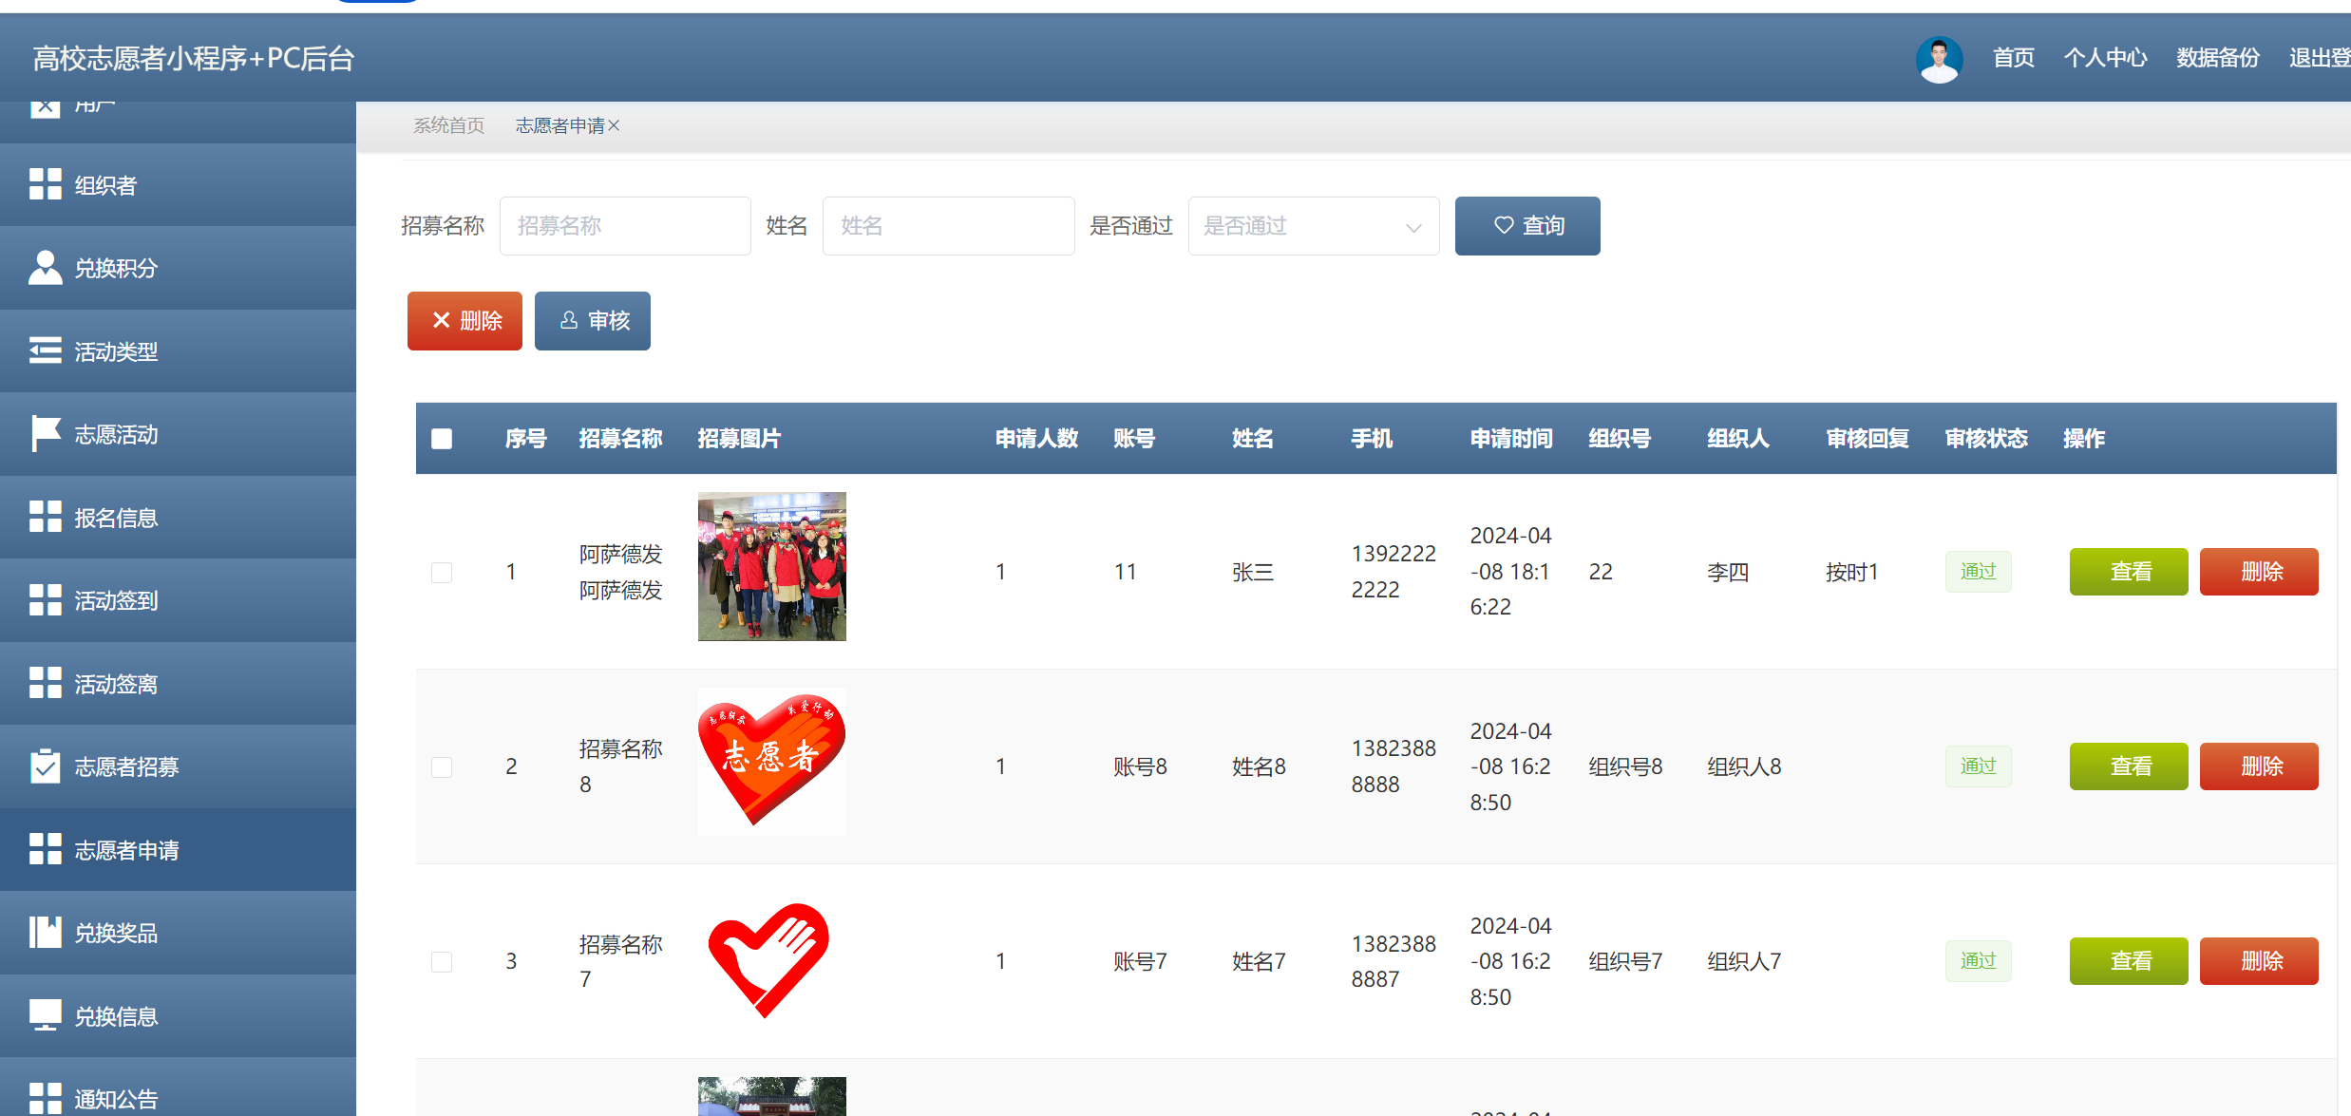This screenshot has height=1116, width=2351.
Task: Click the 账号7 cell
Action: 1140,961
